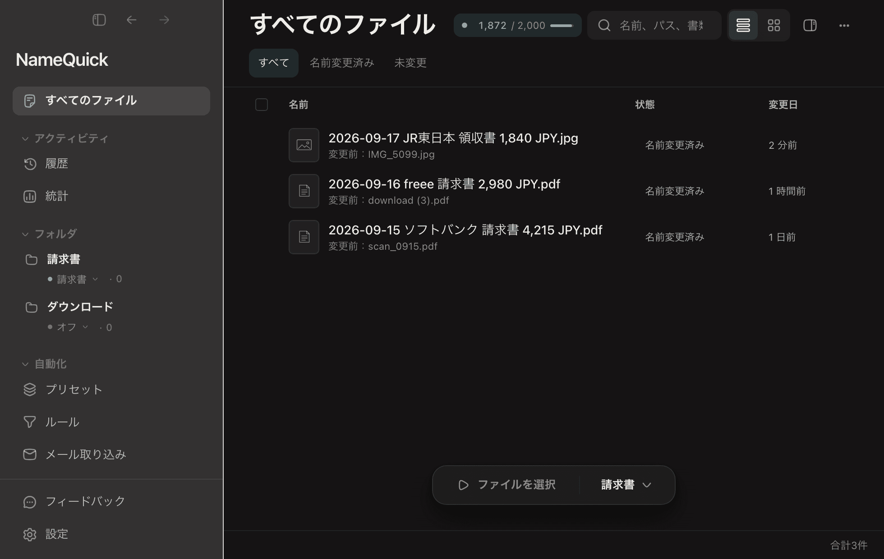The height and width of the screenshot is (559, 884).
Task: Click the 1,872 / 2,000 usage indicator
Action: [517, 25]
